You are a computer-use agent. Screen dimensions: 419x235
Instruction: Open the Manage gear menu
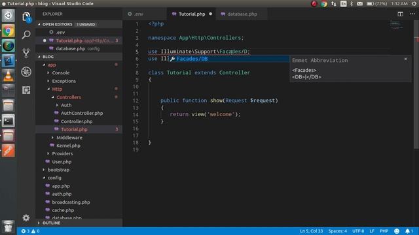click(26, 218)
